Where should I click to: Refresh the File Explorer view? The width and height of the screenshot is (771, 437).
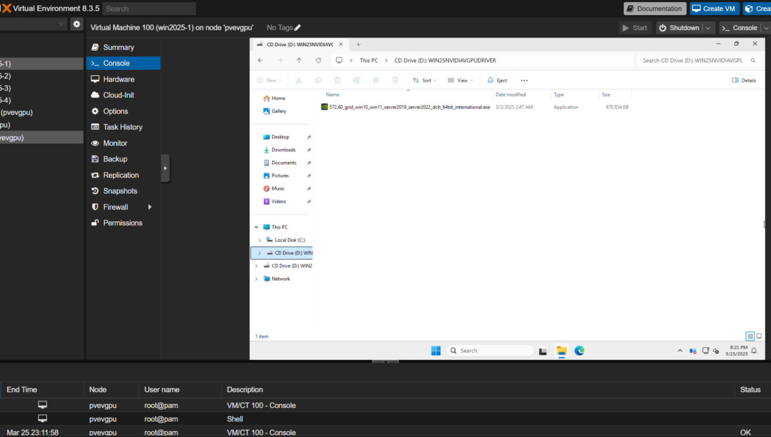(319, 61)
